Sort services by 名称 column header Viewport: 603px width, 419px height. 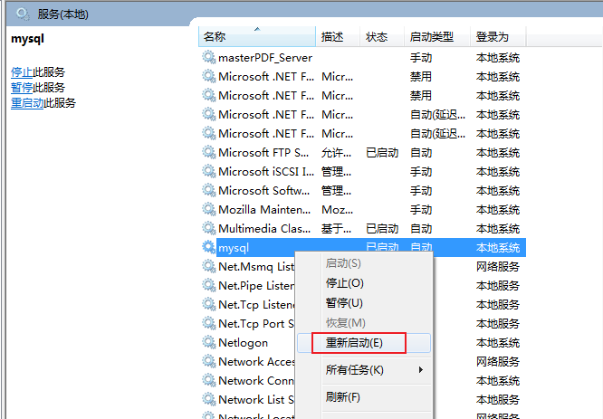click(257, 37)
